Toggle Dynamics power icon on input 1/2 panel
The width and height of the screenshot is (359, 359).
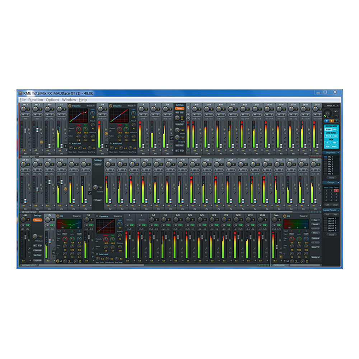(x=70, y=106)
